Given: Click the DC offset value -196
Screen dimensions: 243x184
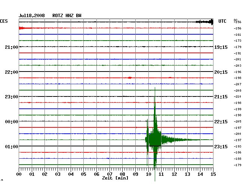Looking at the screenshot, I should pyautogui.click(x=237, y=72).
